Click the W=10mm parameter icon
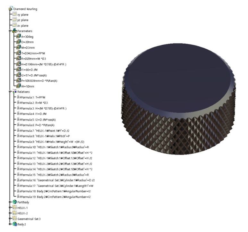This screenshot has width=248, height=232. click(19, 86)
